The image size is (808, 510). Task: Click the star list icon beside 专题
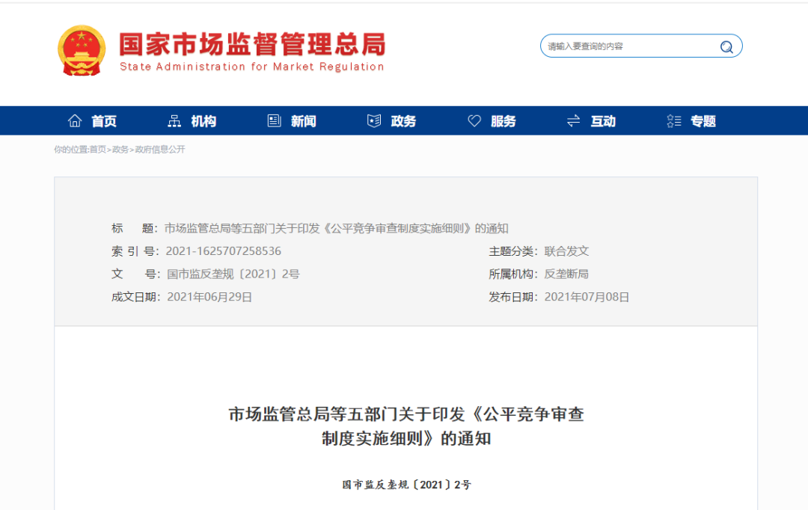tap(673, 120)
